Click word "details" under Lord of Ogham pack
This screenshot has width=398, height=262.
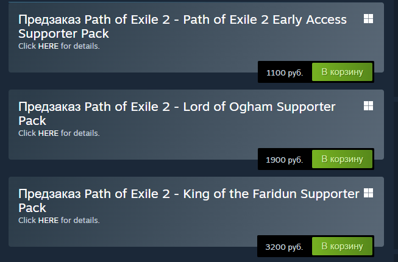87,133
